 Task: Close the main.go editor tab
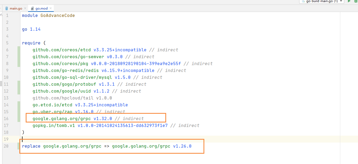pyautogui.click(x=25, y=8)
